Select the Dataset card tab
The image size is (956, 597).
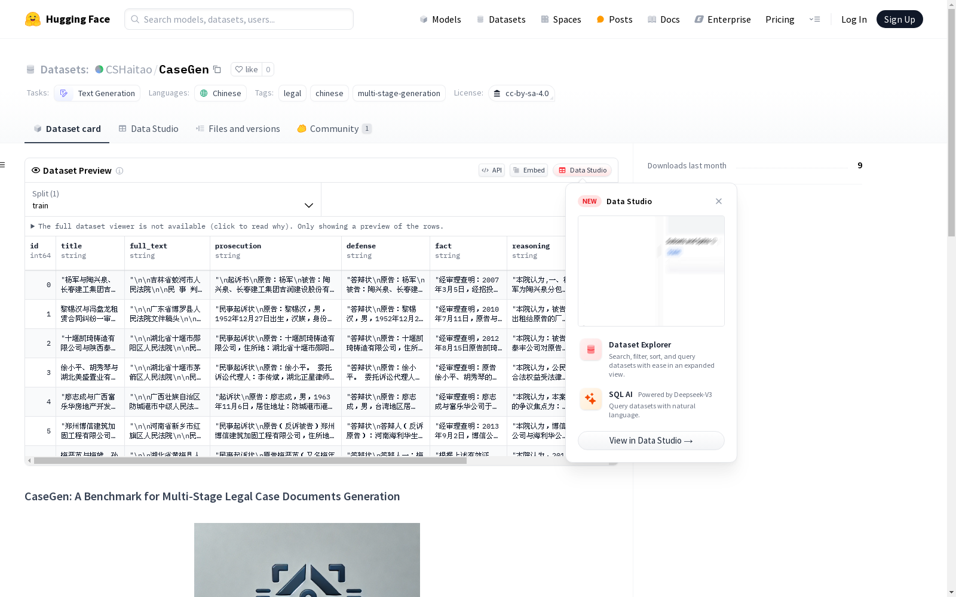pyautogui.click(x=67, y=128)
